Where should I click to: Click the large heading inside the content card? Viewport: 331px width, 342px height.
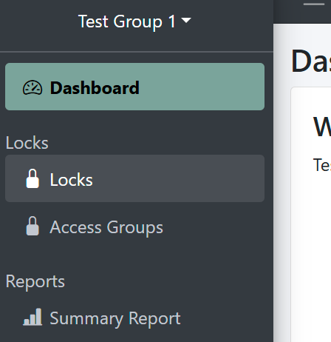coord(322,127)
